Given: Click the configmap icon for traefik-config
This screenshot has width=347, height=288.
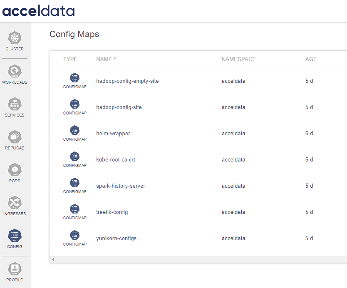Looking at the screenshot, I should tap(75, 209).
